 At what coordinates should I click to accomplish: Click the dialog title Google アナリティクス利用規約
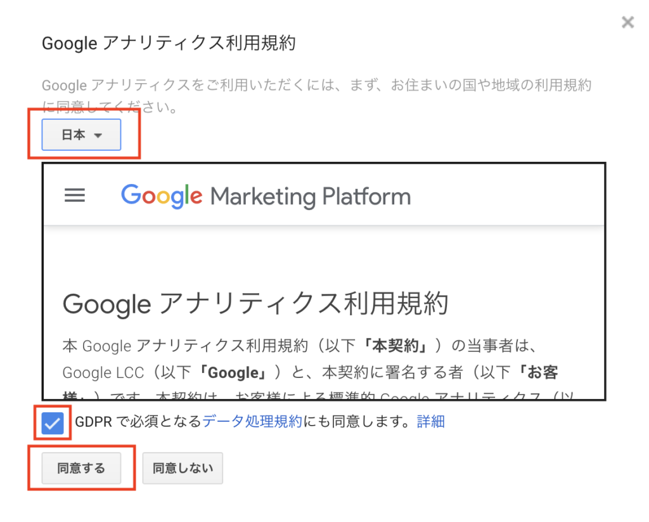pyautogui.click(x=169, y=43)
